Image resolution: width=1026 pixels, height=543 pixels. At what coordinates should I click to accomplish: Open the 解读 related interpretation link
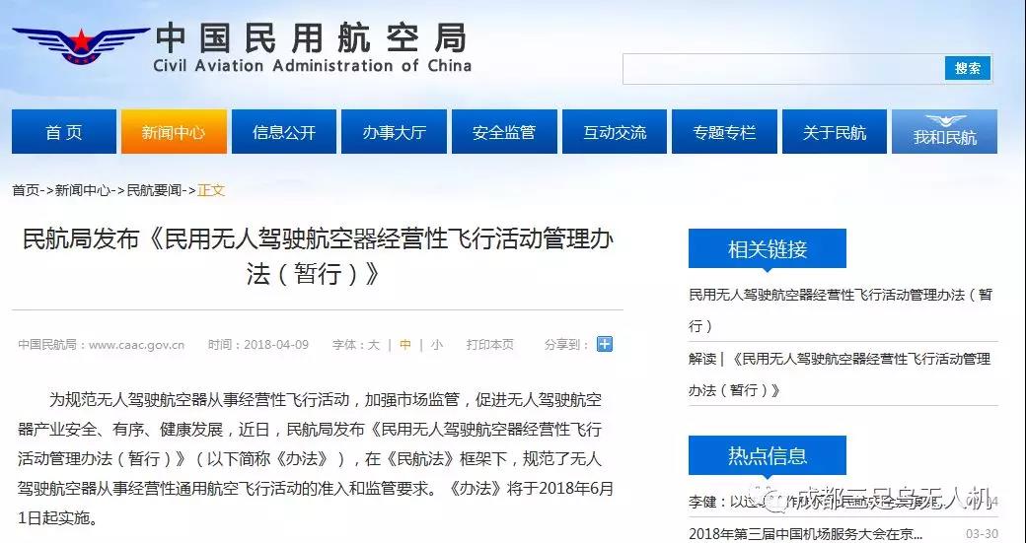point(840,374)
